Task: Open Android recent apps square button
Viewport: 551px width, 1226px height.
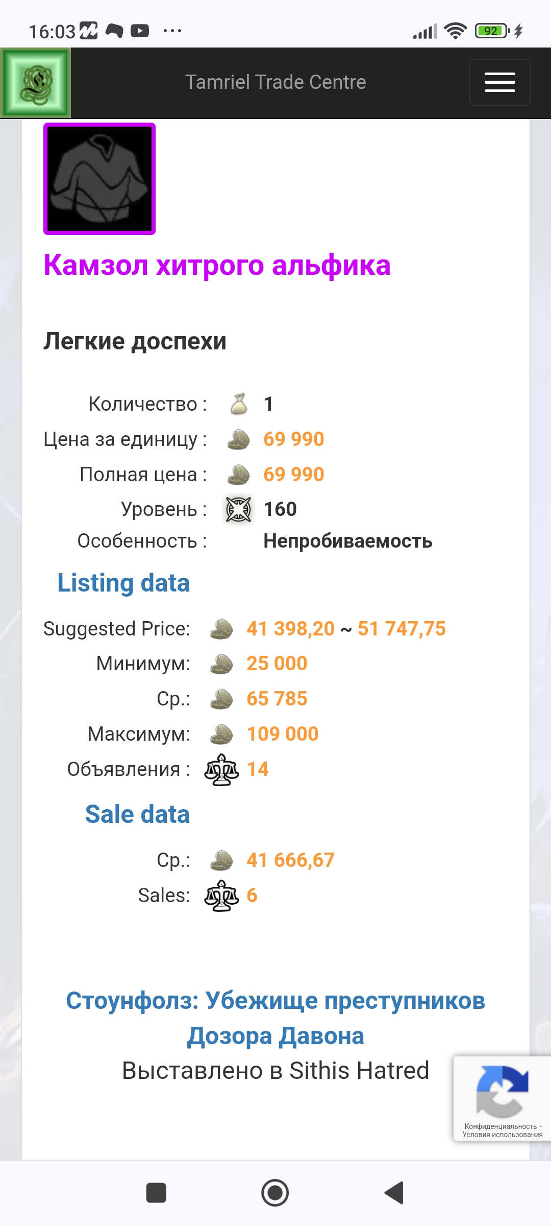Action: coord(156,1193)
